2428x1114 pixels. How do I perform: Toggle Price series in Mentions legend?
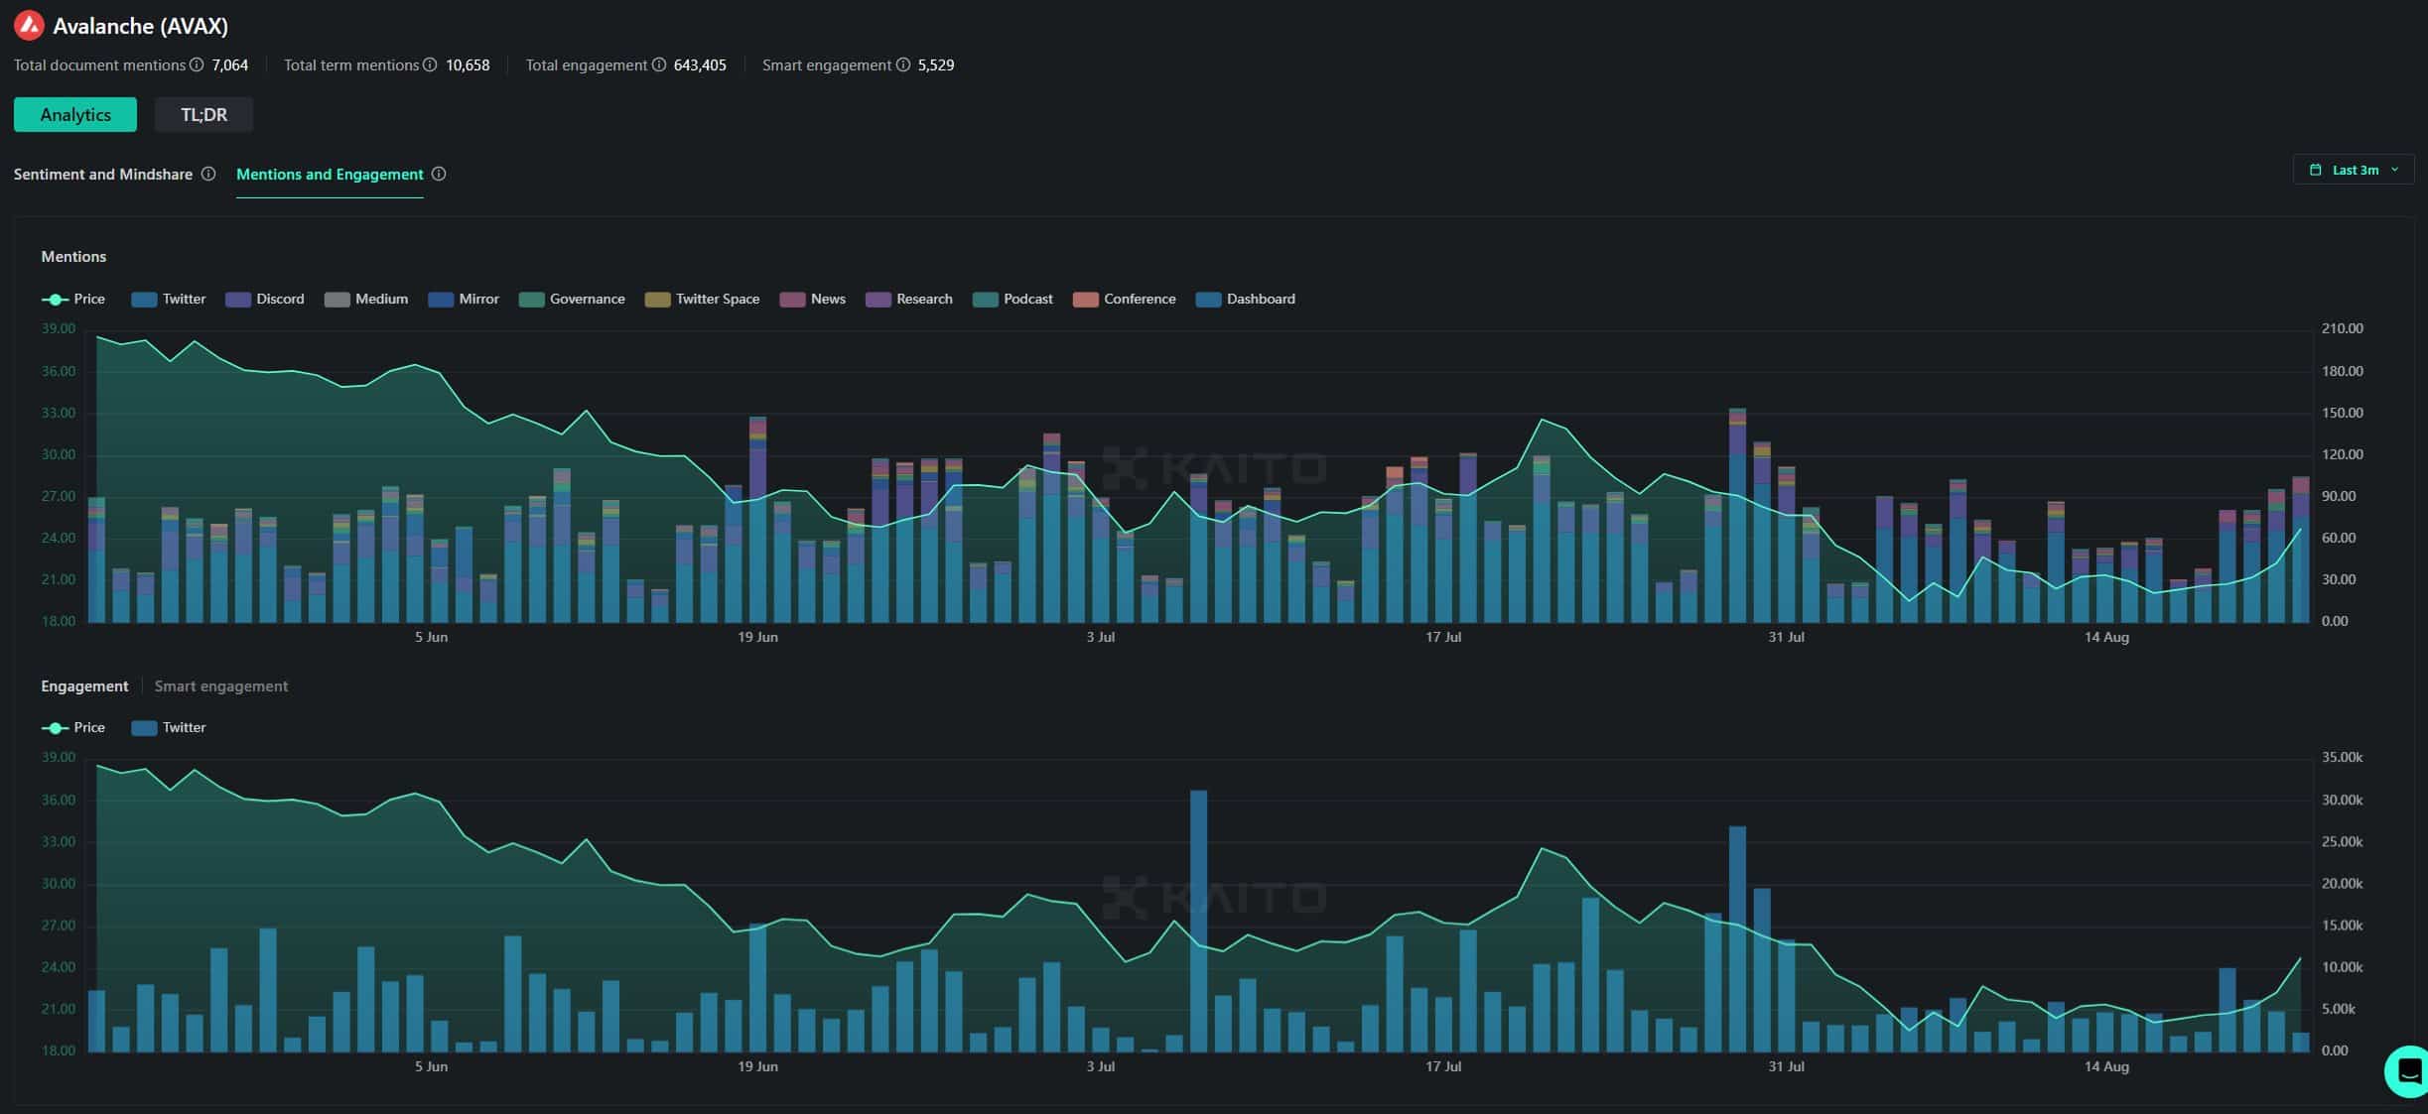[x=72, y=299]
